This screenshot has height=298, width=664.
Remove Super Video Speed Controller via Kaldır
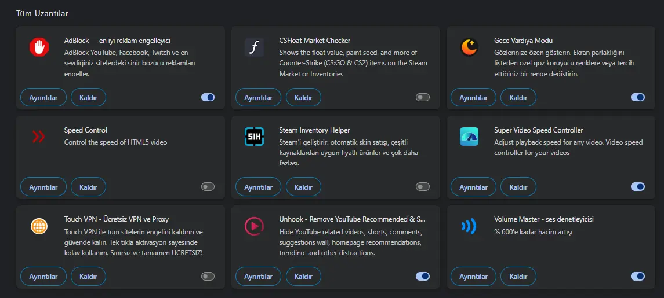(518, 187)
